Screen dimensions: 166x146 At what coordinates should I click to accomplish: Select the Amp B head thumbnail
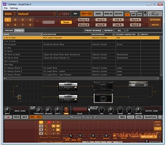click(68, 98)
